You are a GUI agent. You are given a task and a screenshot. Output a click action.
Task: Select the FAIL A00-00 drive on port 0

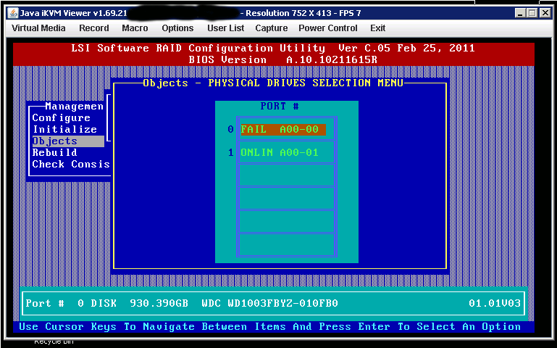283,130
